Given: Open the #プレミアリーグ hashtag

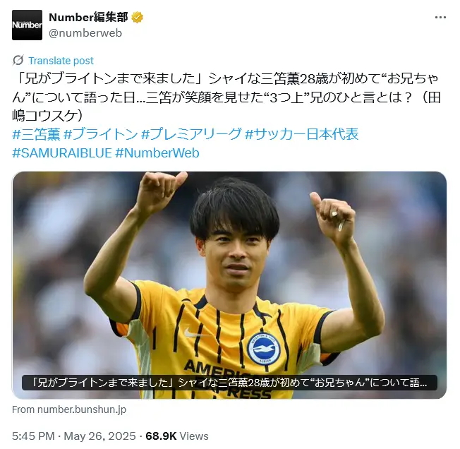Looking at the screenshot, I should (192, 134).
